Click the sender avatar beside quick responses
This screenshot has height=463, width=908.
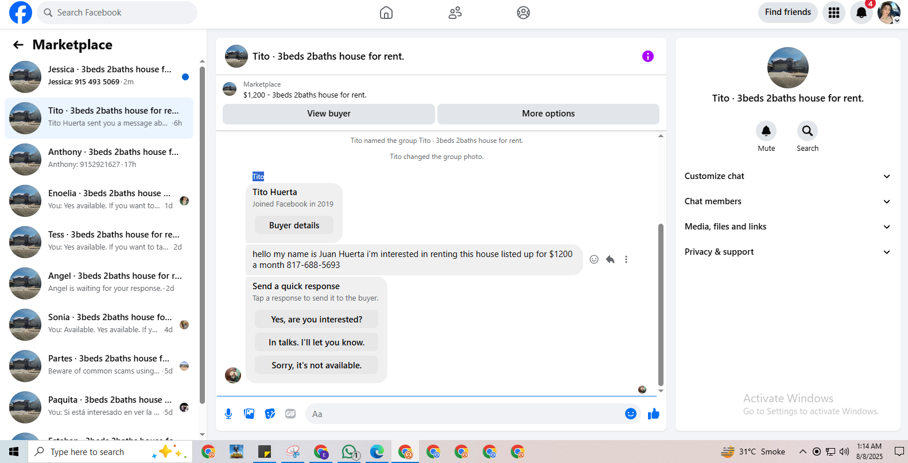[x=233, y=375]
